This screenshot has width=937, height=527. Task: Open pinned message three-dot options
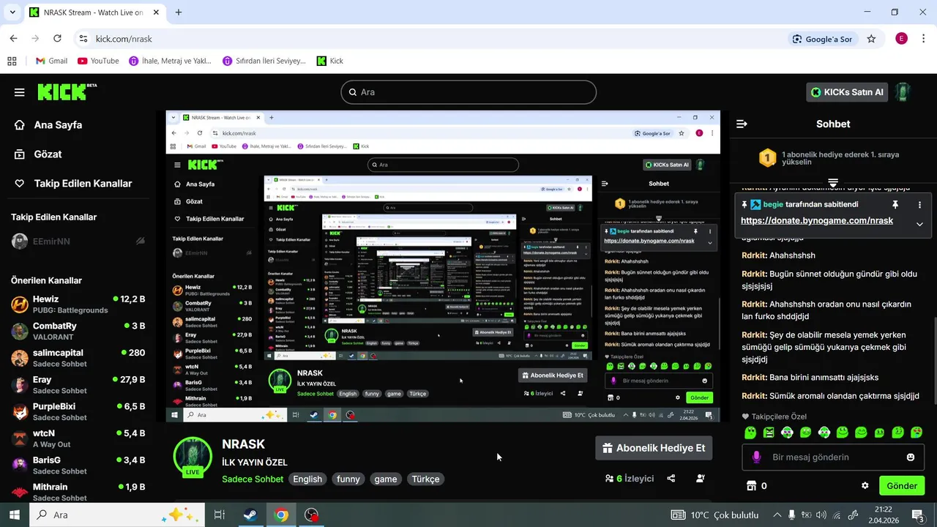pos(919,205)
